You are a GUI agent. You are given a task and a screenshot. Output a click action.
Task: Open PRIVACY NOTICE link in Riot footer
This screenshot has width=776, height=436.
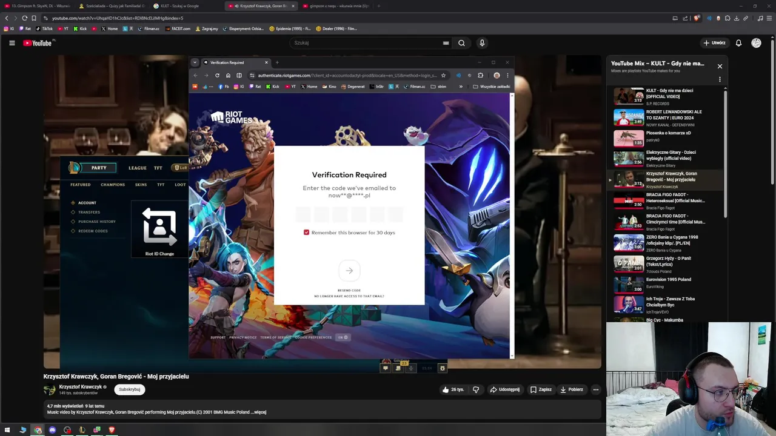[242, 337]
